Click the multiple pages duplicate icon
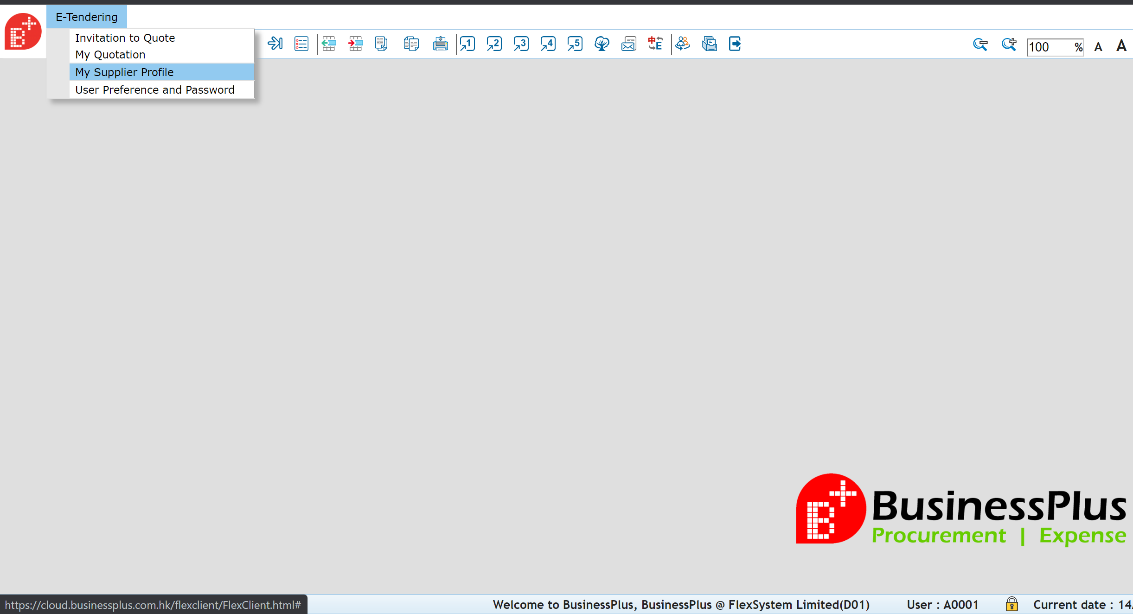The width and height of the screenshot is (1133, 614). coord(411,44)
